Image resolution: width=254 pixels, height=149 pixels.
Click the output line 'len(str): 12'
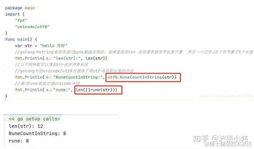pos(26,126)
